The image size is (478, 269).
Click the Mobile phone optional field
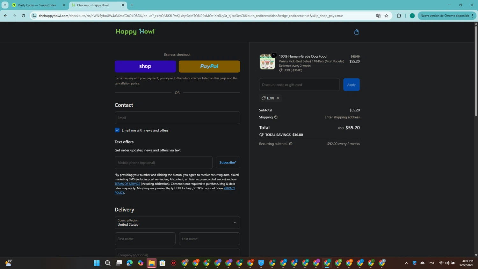click(163, 163)
